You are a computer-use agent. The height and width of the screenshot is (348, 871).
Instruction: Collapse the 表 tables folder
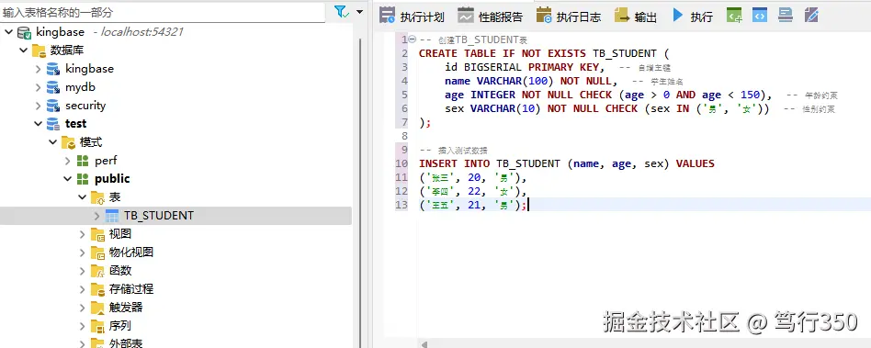pyautogui.click(x=82, y=197)
